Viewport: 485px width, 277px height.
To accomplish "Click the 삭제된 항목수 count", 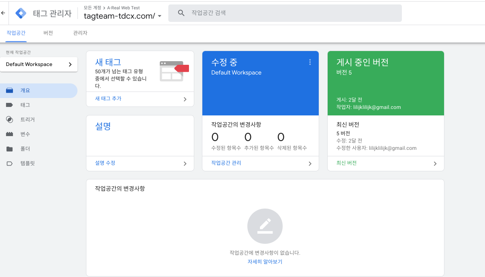I will 281,137.
